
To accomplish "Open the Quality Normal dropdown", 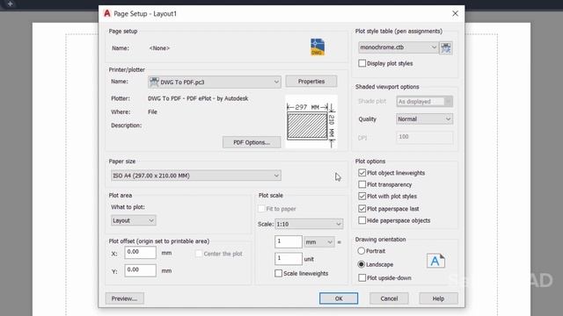I will [424, 119].
